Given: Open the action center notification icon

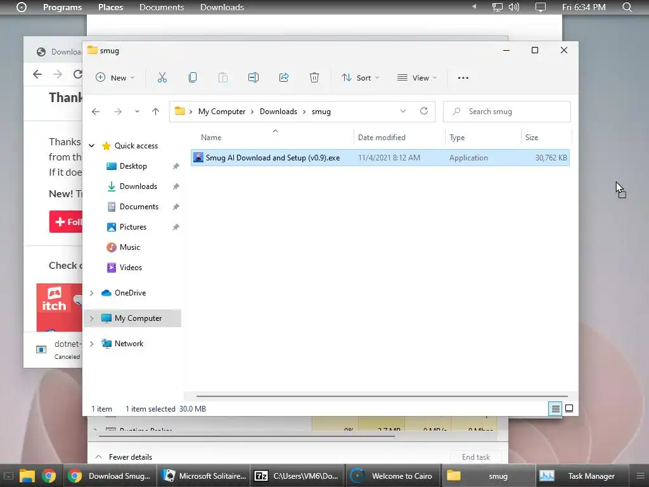Looking at the screenshot, I should click(541, 7).
